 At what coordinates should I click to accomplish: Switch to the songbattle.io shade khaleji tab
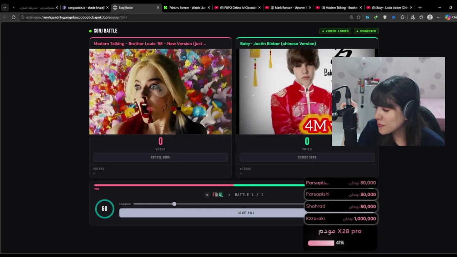click(x=86, y=7)
